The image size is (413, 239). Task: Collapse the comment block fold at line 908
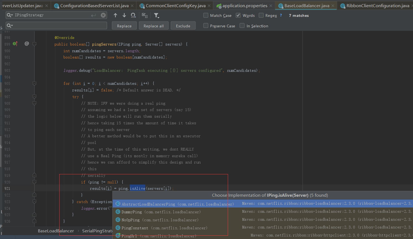(35, 103)
